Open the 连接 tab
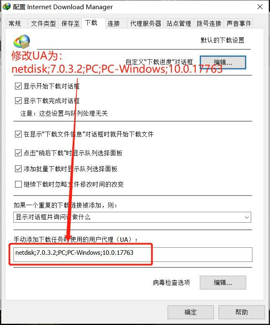Screen dimensions: 270x325 (113, 23)
